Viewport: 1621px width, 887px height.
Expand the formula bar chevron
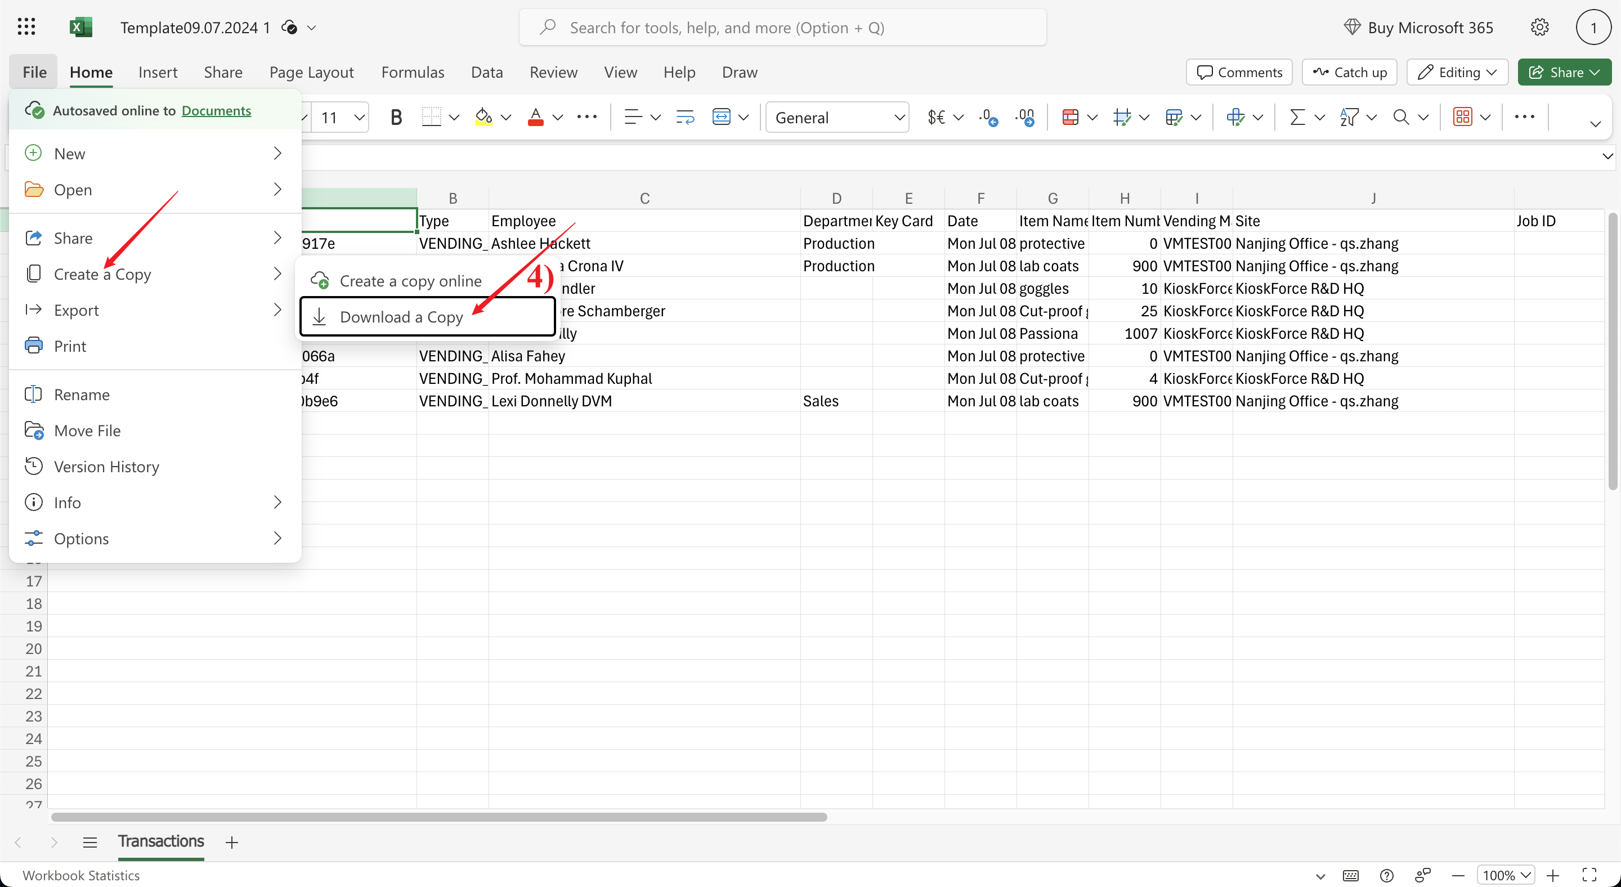click(x=1607, y=155)
